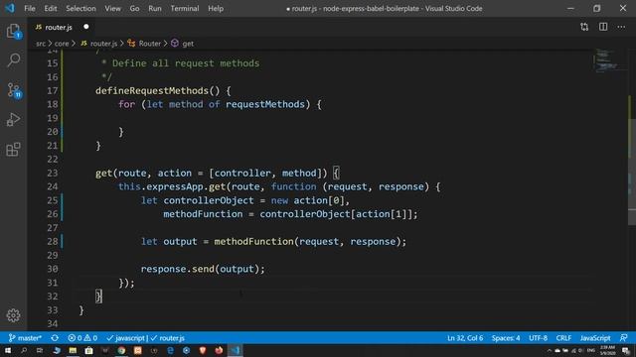This screenshot has height=357, width=636.
Task: Open the Run menu
Action: [155, 8]
